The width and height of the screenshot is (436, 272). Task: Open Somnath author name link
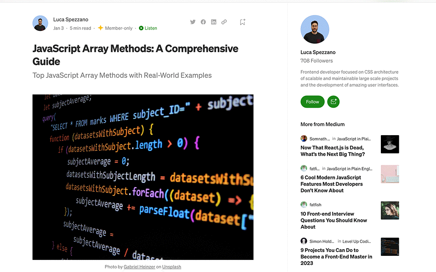tap(320, 139)
